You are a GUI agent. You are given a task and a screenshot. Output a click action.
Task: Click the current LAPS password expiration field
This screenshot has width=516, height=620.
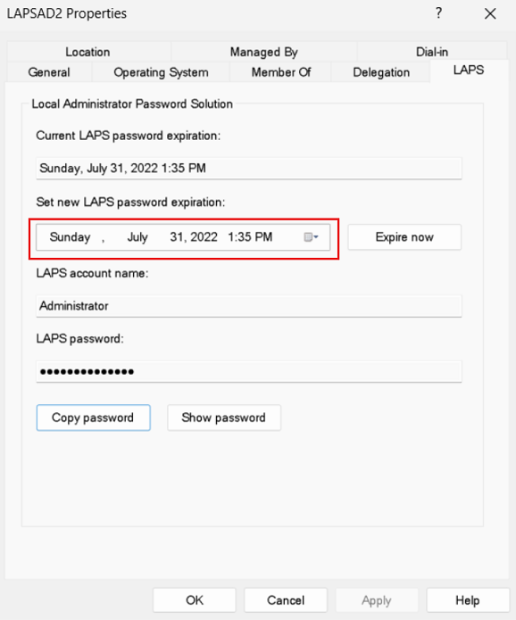(249, 169)
